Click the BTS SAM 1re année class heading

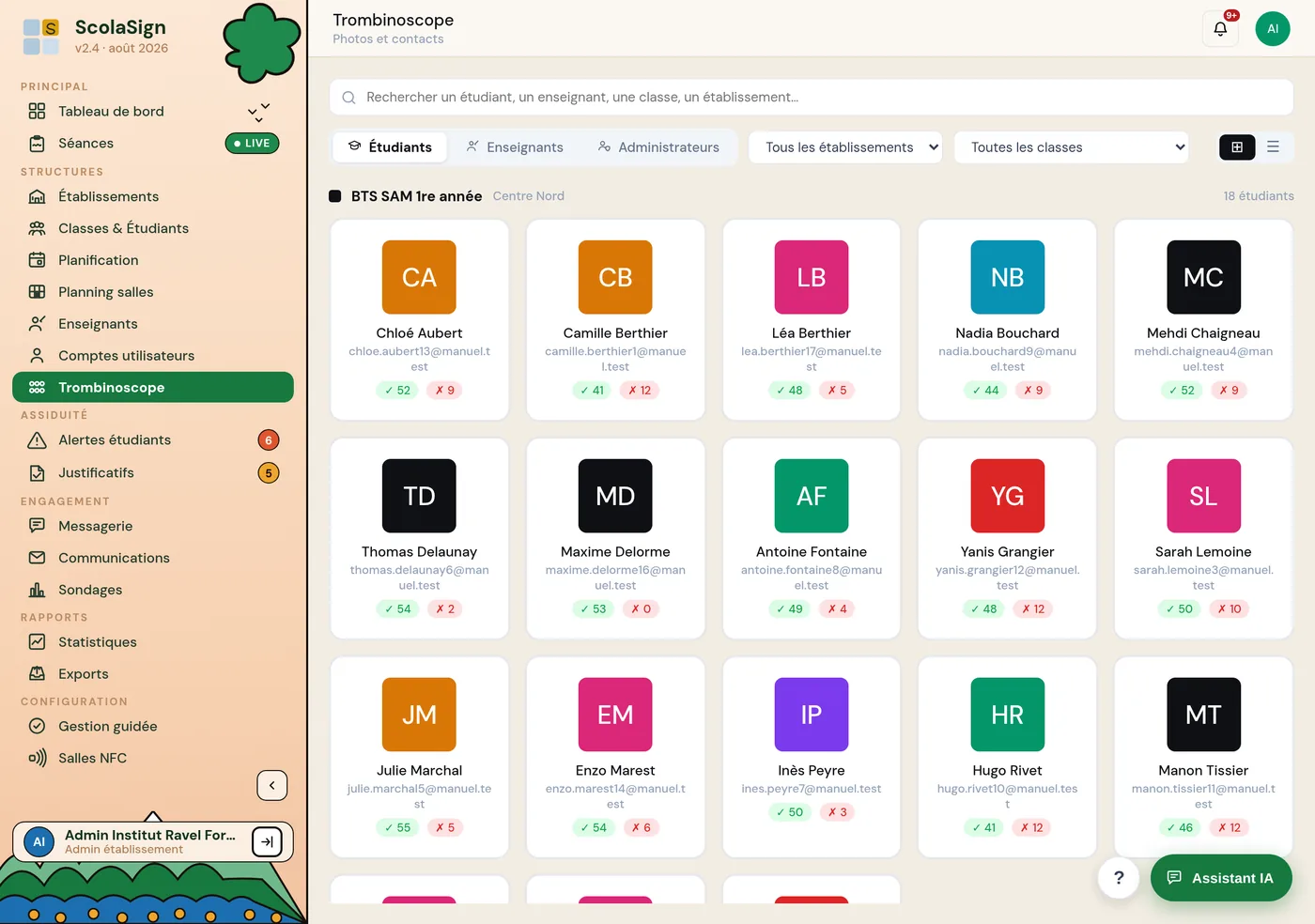416,196
